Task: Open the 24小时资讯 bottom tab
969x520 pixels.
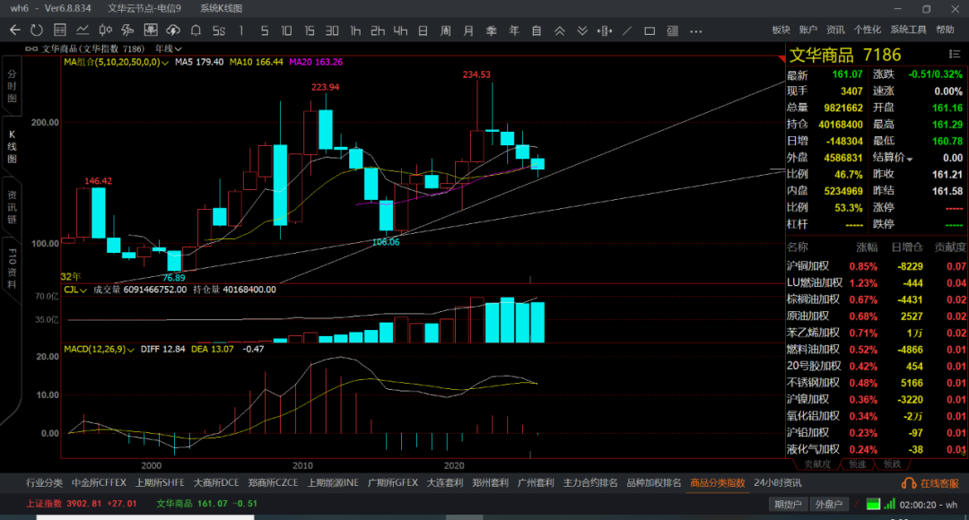Action: point(777,483)
